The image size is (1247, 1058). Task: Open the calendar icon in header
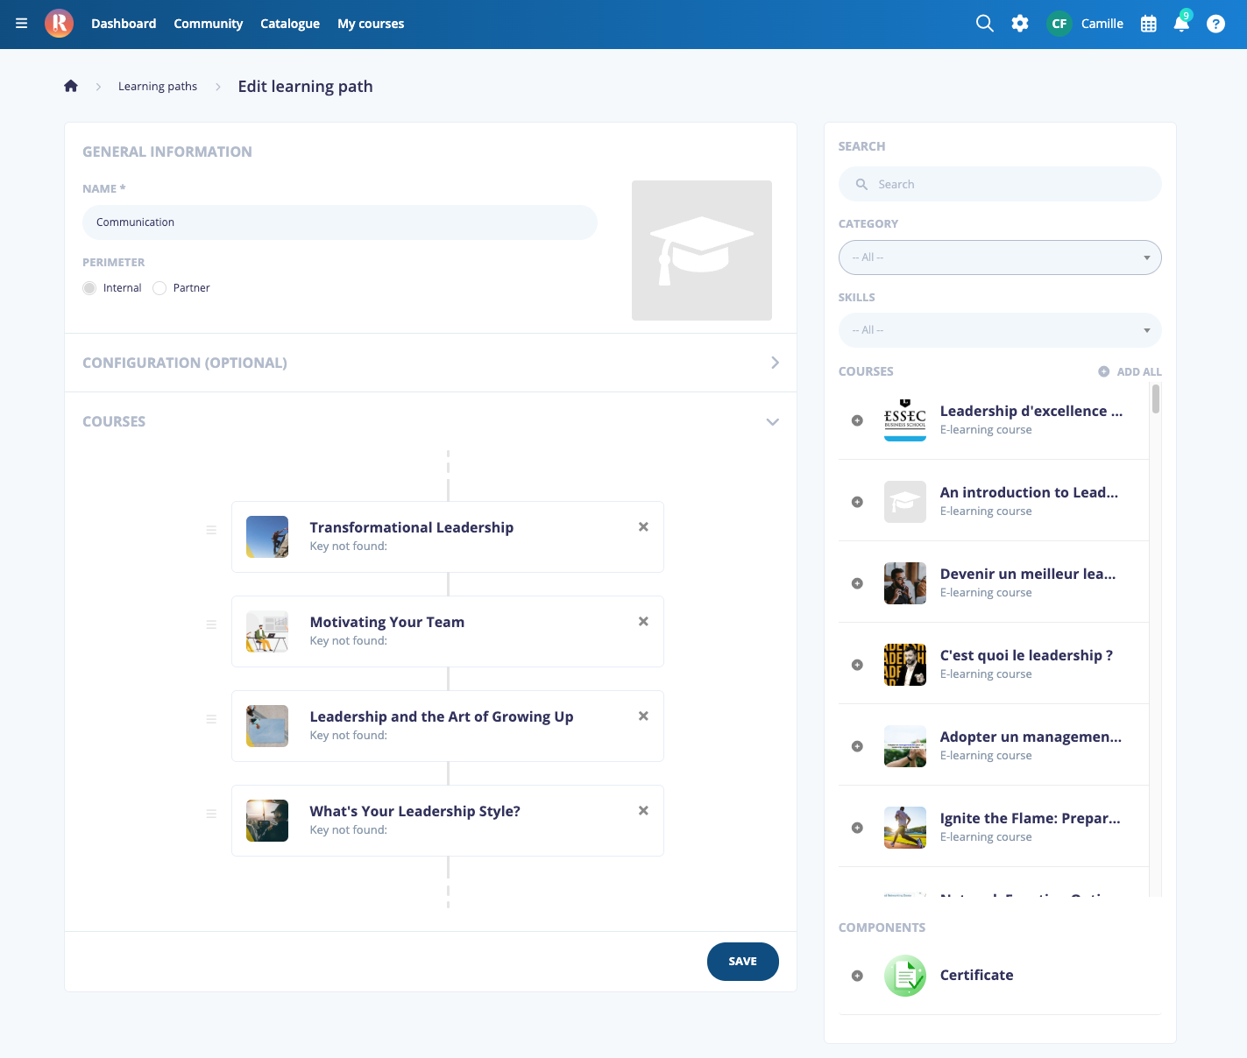click(x=1149, y=24)
